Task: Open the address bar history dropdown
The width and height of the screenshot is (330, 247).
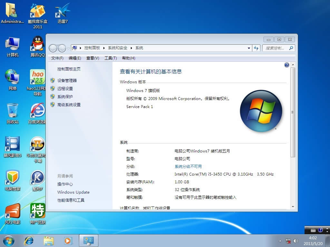Action: [x=249, y=48]
